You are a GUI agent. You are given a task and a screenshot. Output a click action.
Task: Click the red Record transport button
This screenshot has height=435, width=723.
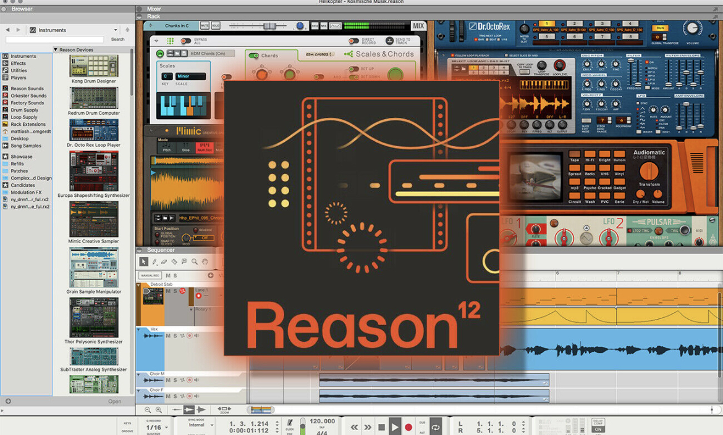click(x=408, y=427)
